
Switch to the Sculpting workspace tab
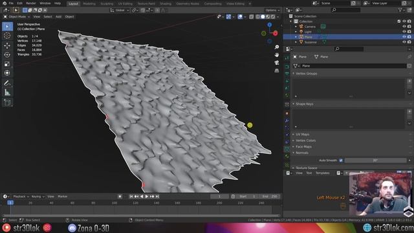pos(107,4)
